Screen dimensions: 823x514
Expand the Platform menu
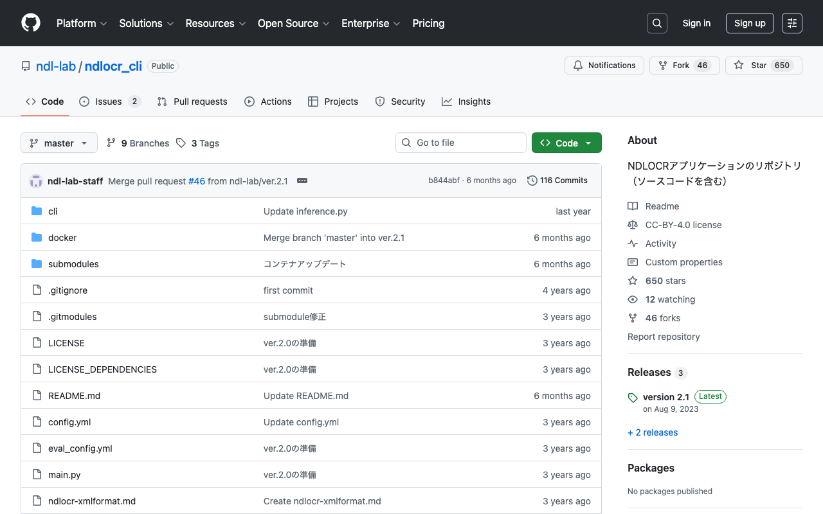click(x=82, y=23)
